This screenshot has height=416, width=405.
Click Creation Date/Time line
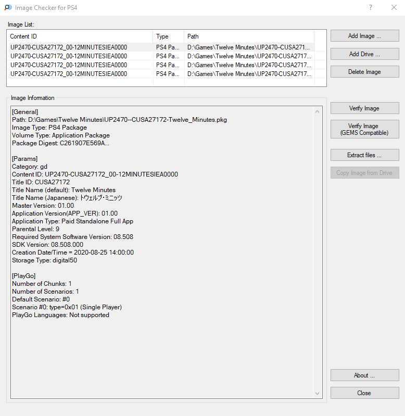coord(73,253)
